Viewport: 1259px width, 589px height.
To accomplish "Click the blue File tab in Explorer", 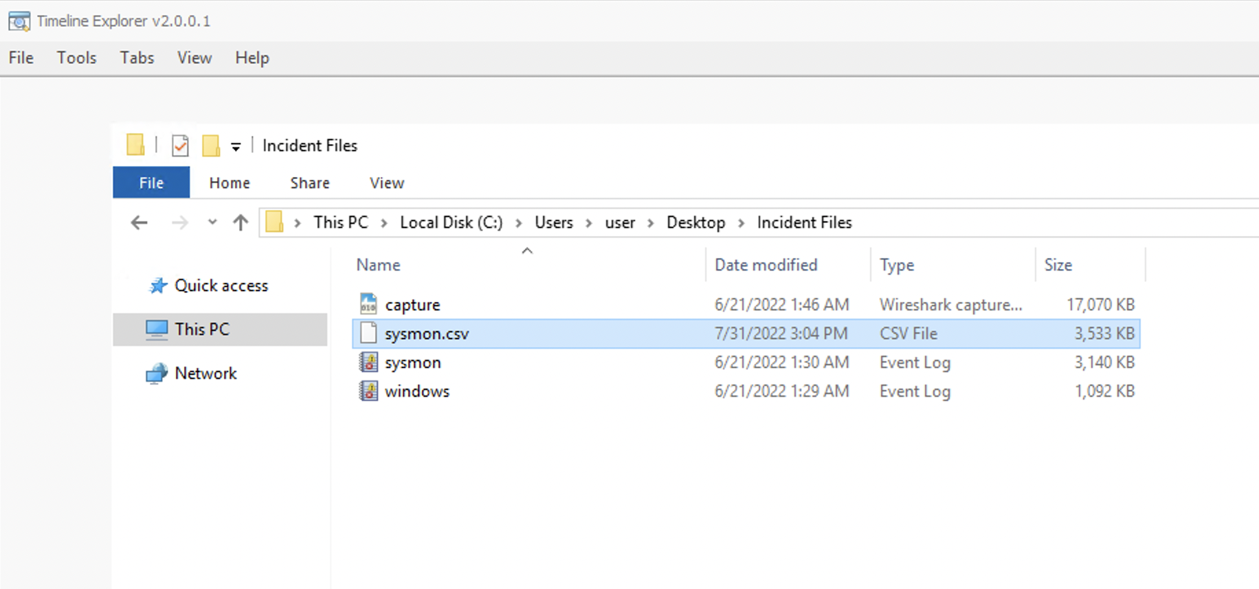I will pyautogui.click(x=151, y=183).
